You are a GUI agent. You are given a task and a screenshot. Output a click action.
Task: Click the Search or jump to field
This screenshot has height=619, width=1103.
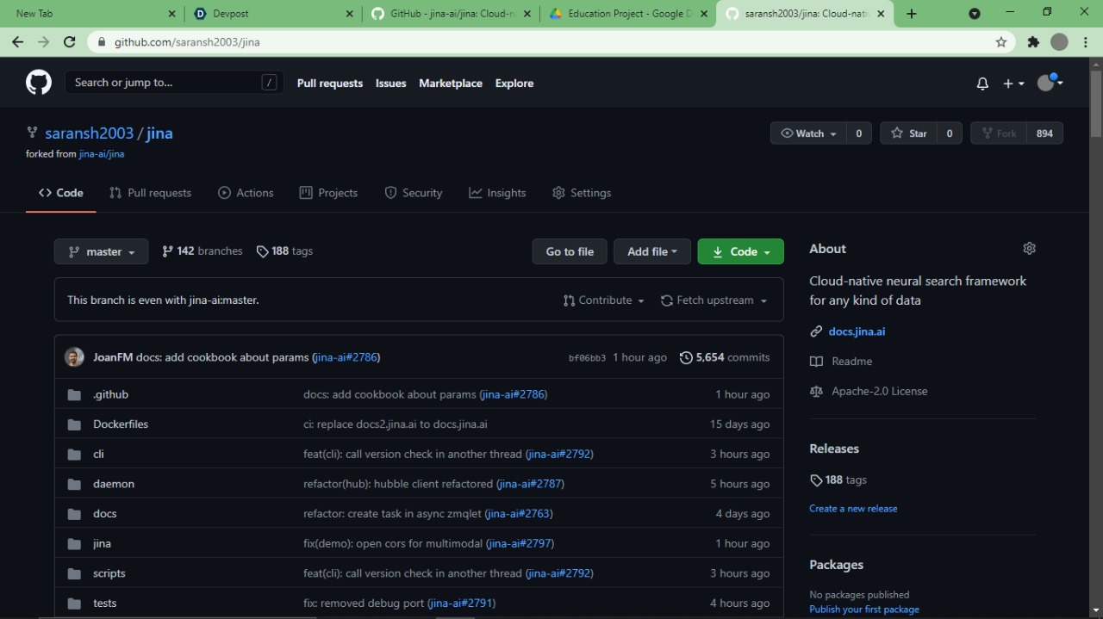174,83
